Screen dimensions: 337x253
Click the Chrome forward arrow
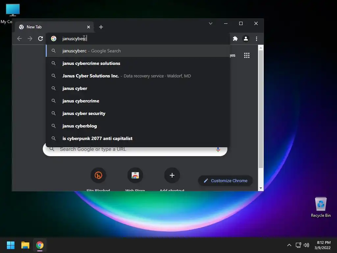pyautogui.click(x=30, y=39)
